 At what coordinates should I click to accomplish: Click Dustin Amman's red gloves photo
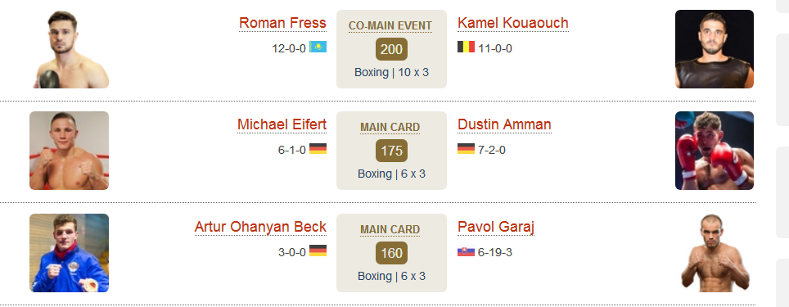click(714, 151)
